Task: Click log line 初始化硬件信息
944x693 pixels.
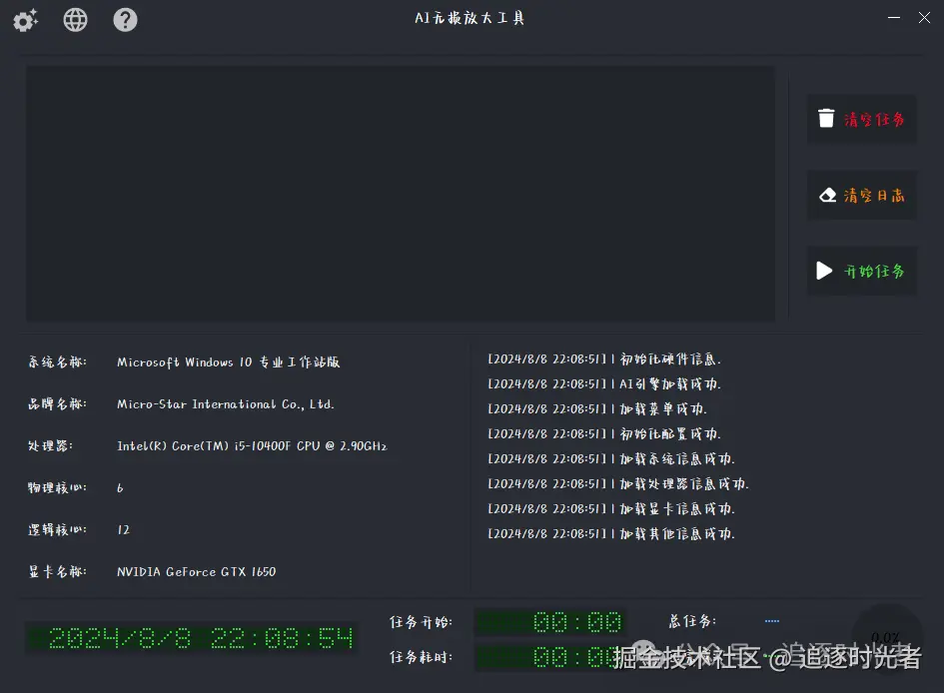Action: click(603, 359)
